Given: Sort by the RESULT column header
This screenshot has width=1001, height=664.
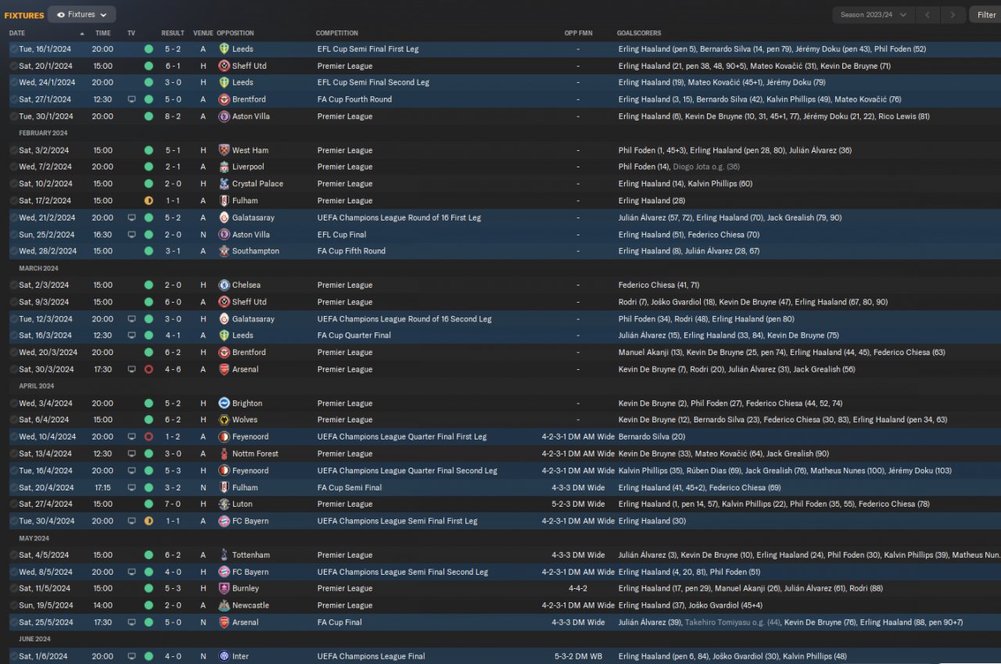Looking at the screenshot, I should coord(173,33).
